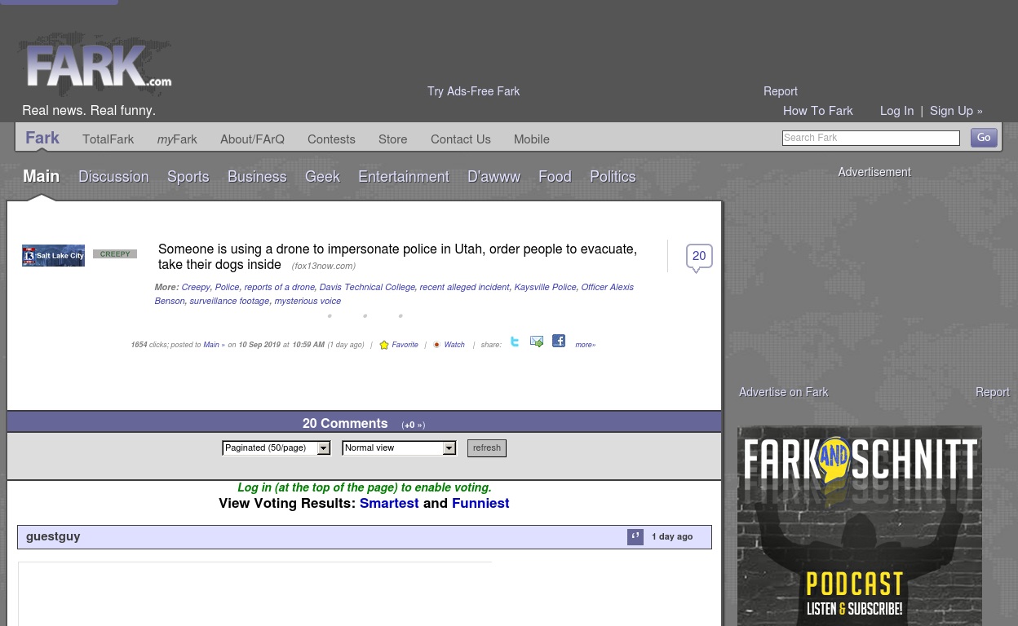Click the Favorite link text
1018x626 pixels.
(x=405, y=345)
